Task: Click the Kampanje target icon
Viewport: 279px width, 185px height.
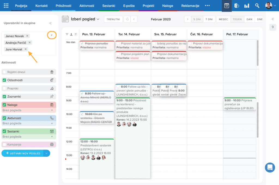Action: point(52,144)
